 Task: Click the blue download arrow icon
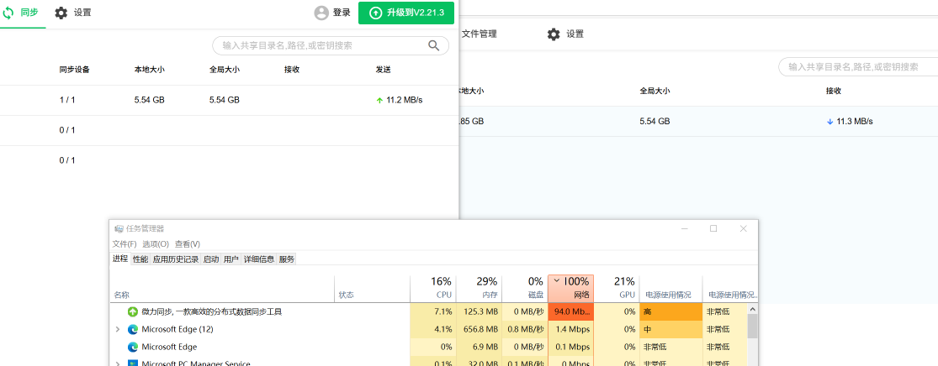coord(829,121)
